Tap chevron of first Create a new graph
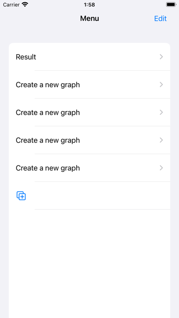This screenshot has height=318, width=179. 161,85
